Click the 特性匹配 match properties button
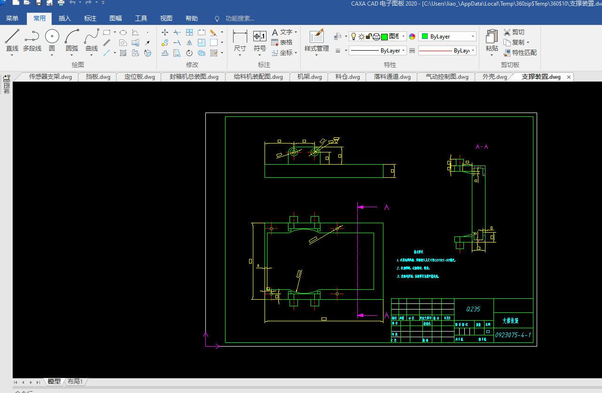This screenshot has width=602, height=393. (520, 53)
